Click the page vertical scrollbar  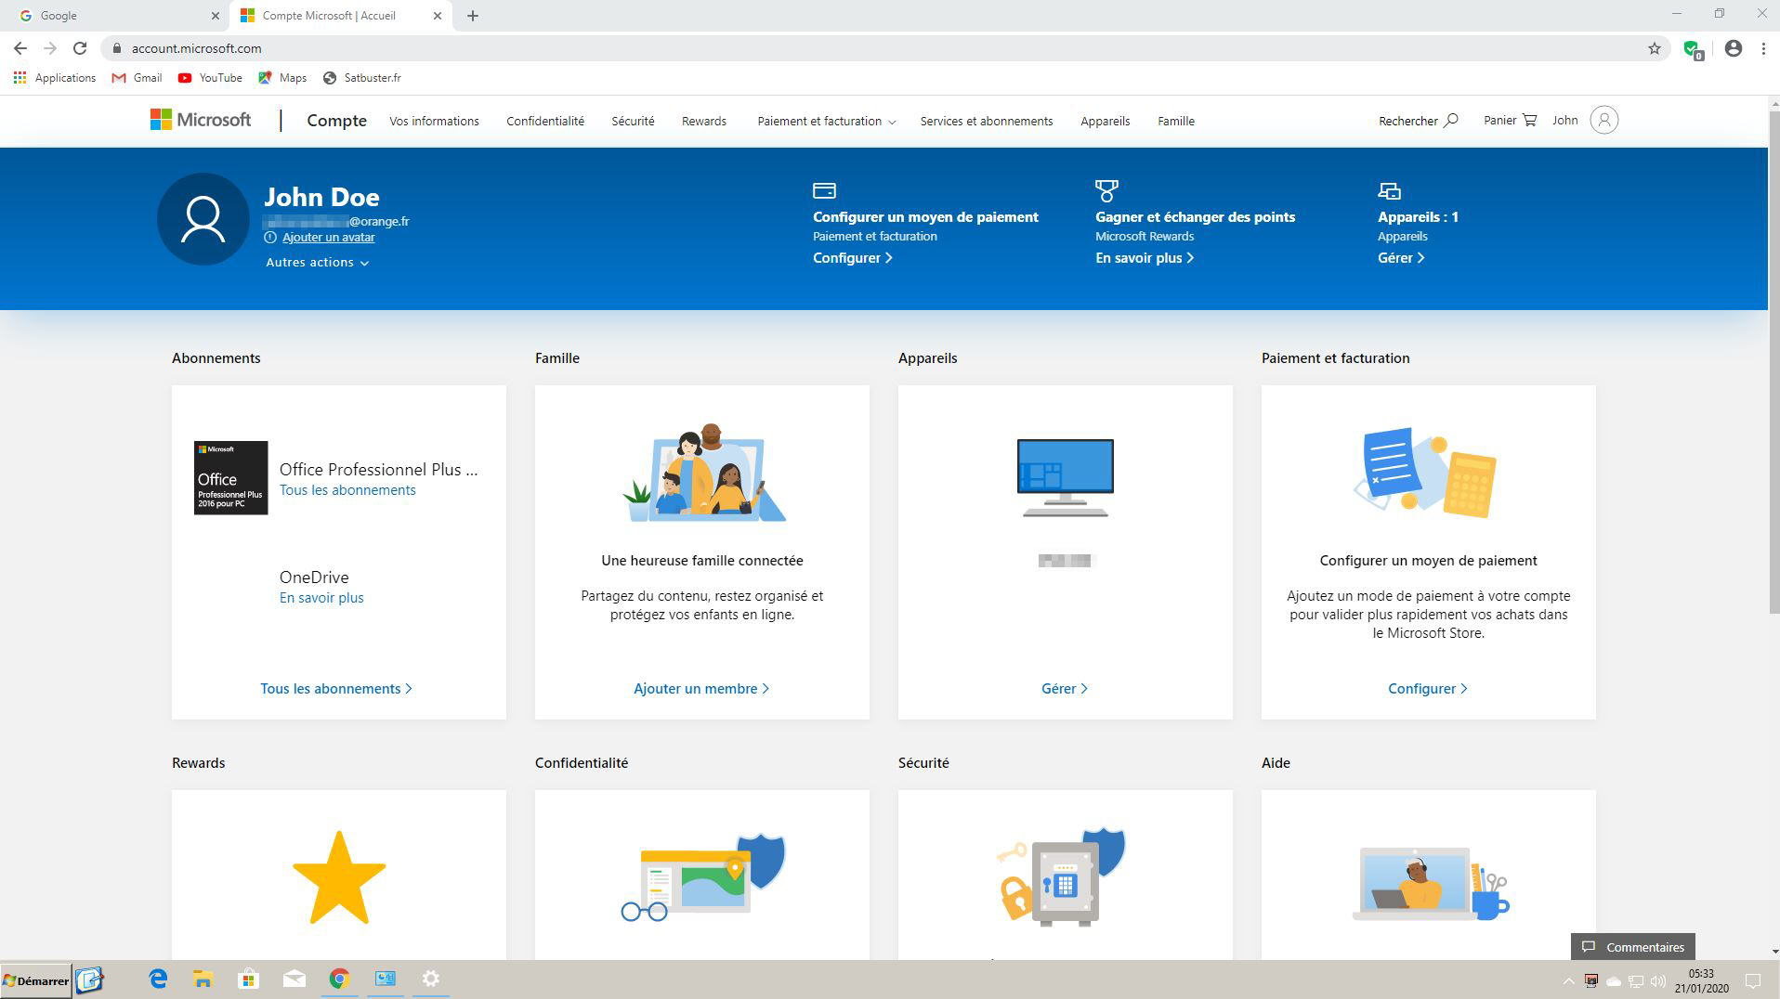pyautogui.click(x=1773, y=362)
